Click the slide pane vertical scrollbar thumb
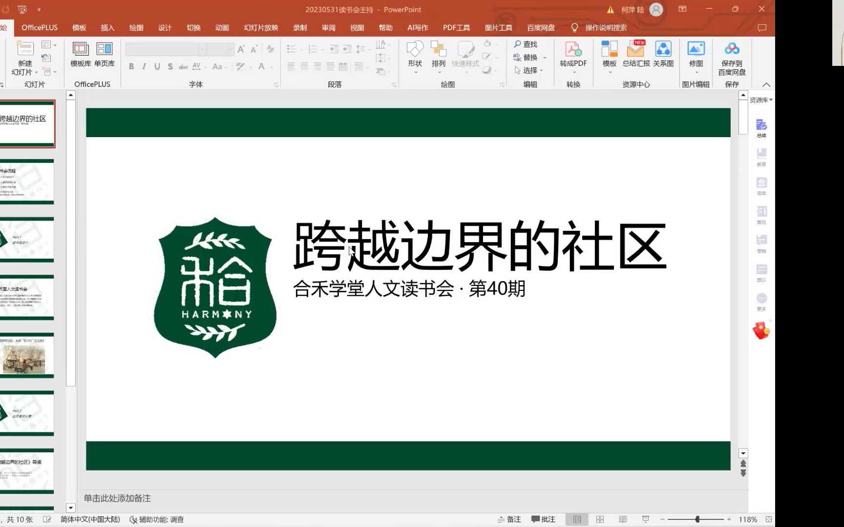This screenshot has height=527, width=844. [743, 117]
